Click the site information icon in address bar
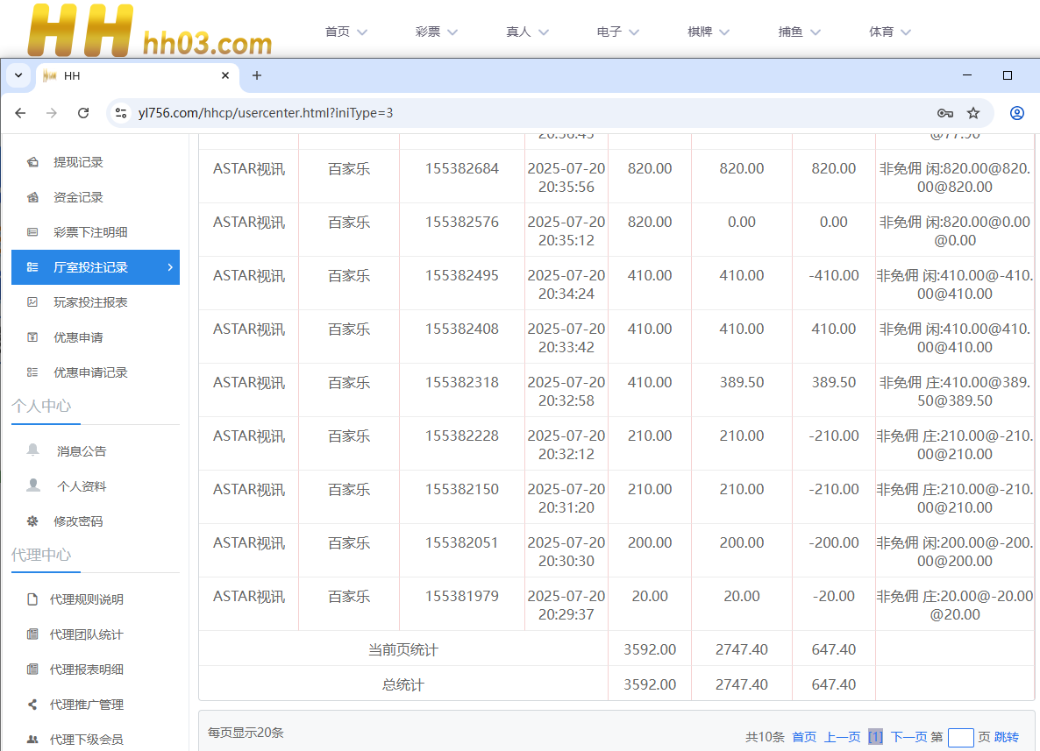1040x751 pixels. pyautogui.click(x=122, y=113)
